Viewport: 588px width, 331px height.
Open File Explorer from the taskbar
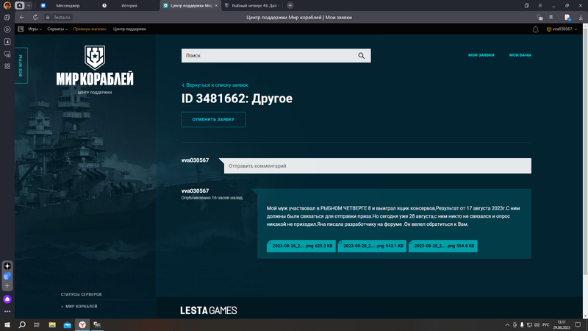[52, 324]
